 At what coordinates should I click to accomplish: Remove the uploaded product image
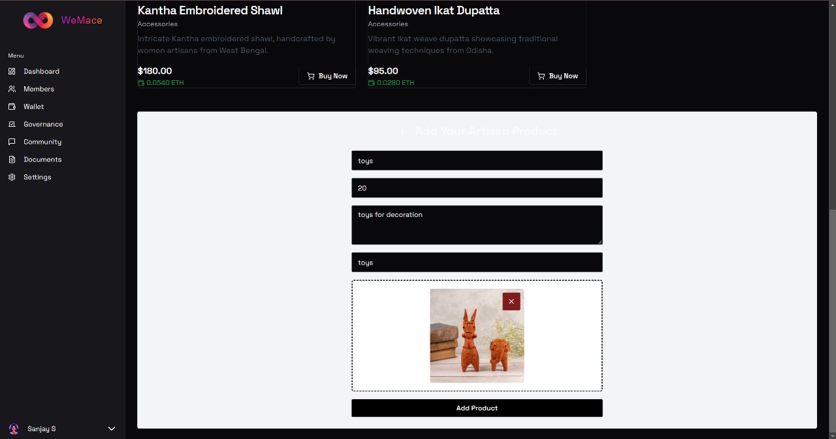(x=511, y=301)
